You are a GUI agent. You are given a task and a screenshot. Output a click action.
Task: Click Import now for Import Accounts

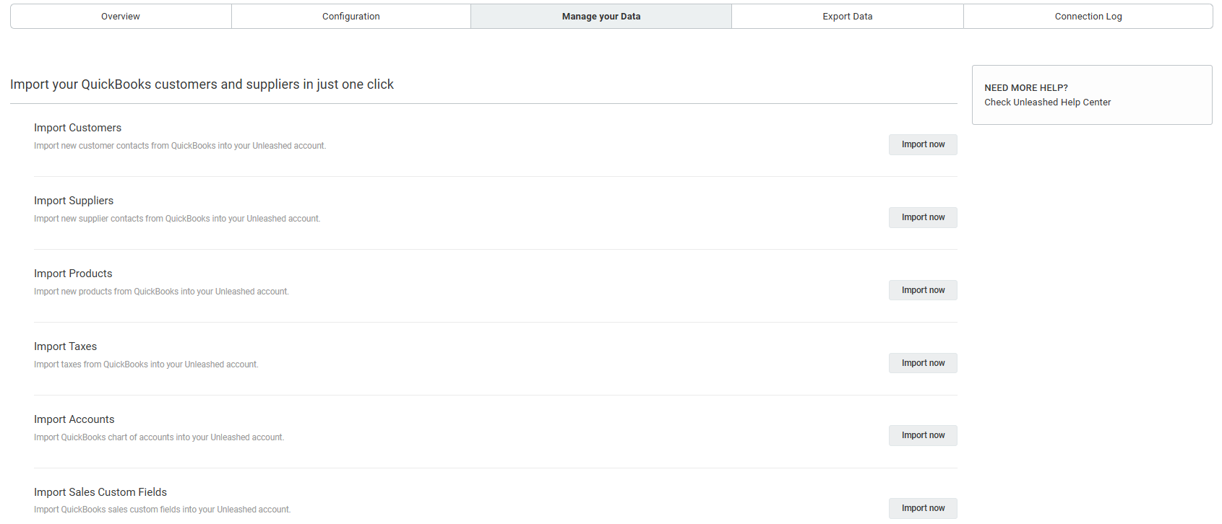tap(923, 435)
